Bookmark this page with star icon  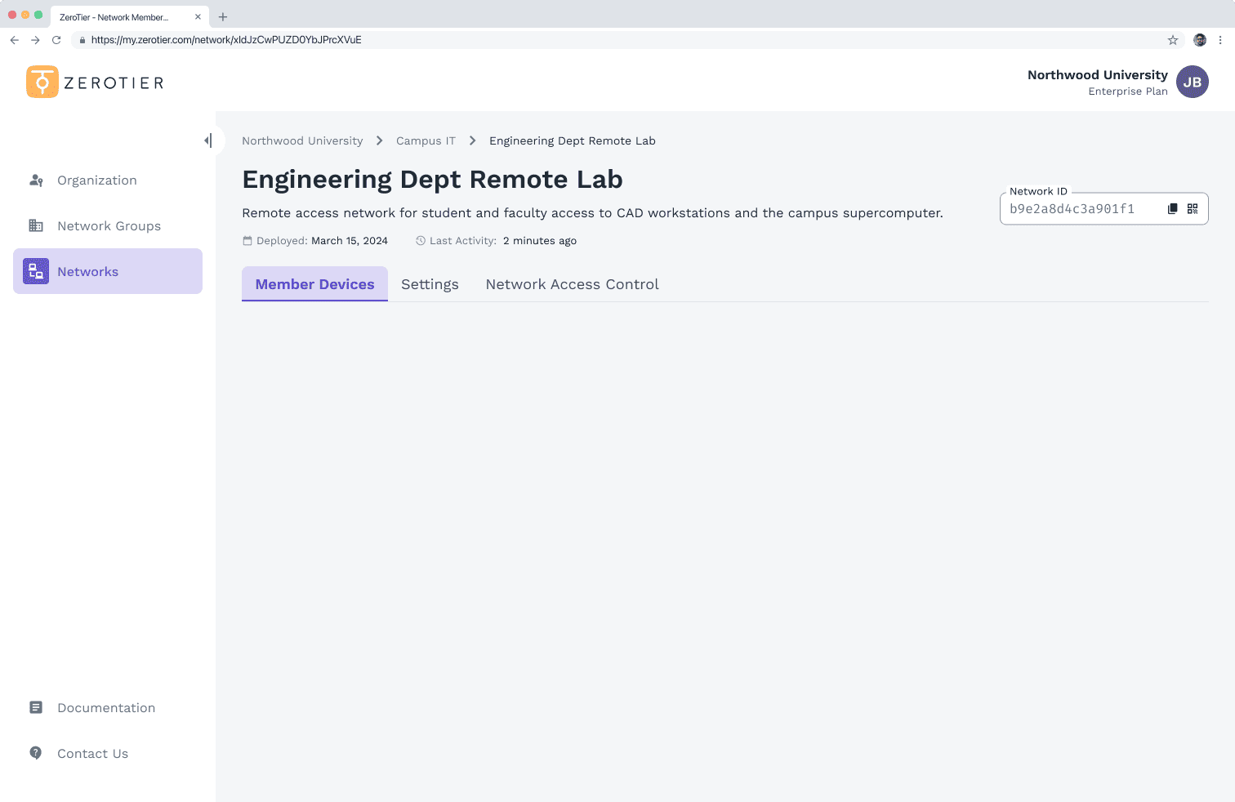pyautogui.click(x=1173, y=40)
